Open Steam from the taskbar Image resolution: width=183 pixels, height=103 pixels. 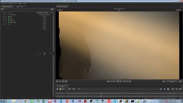tap(103, 101)
